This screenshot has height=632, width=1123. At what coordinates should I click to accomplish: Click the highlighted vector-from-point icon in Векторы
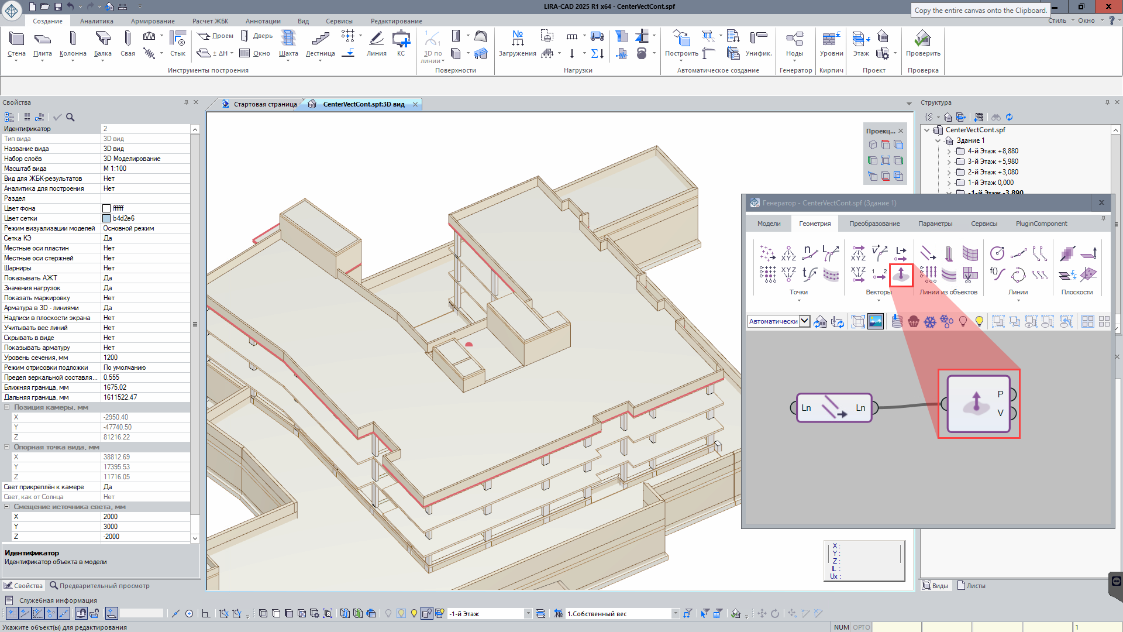coord(901,274)
